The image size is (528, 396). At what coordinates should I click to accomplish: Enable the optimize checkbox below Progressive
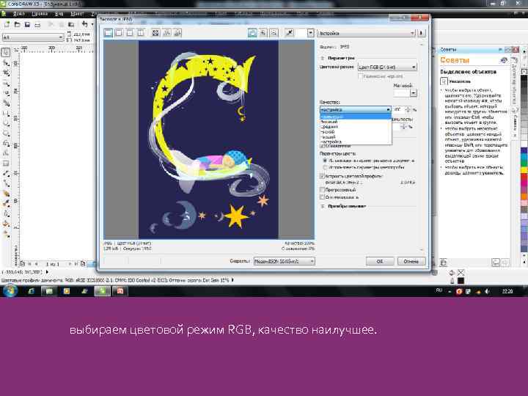coord(322,197)
